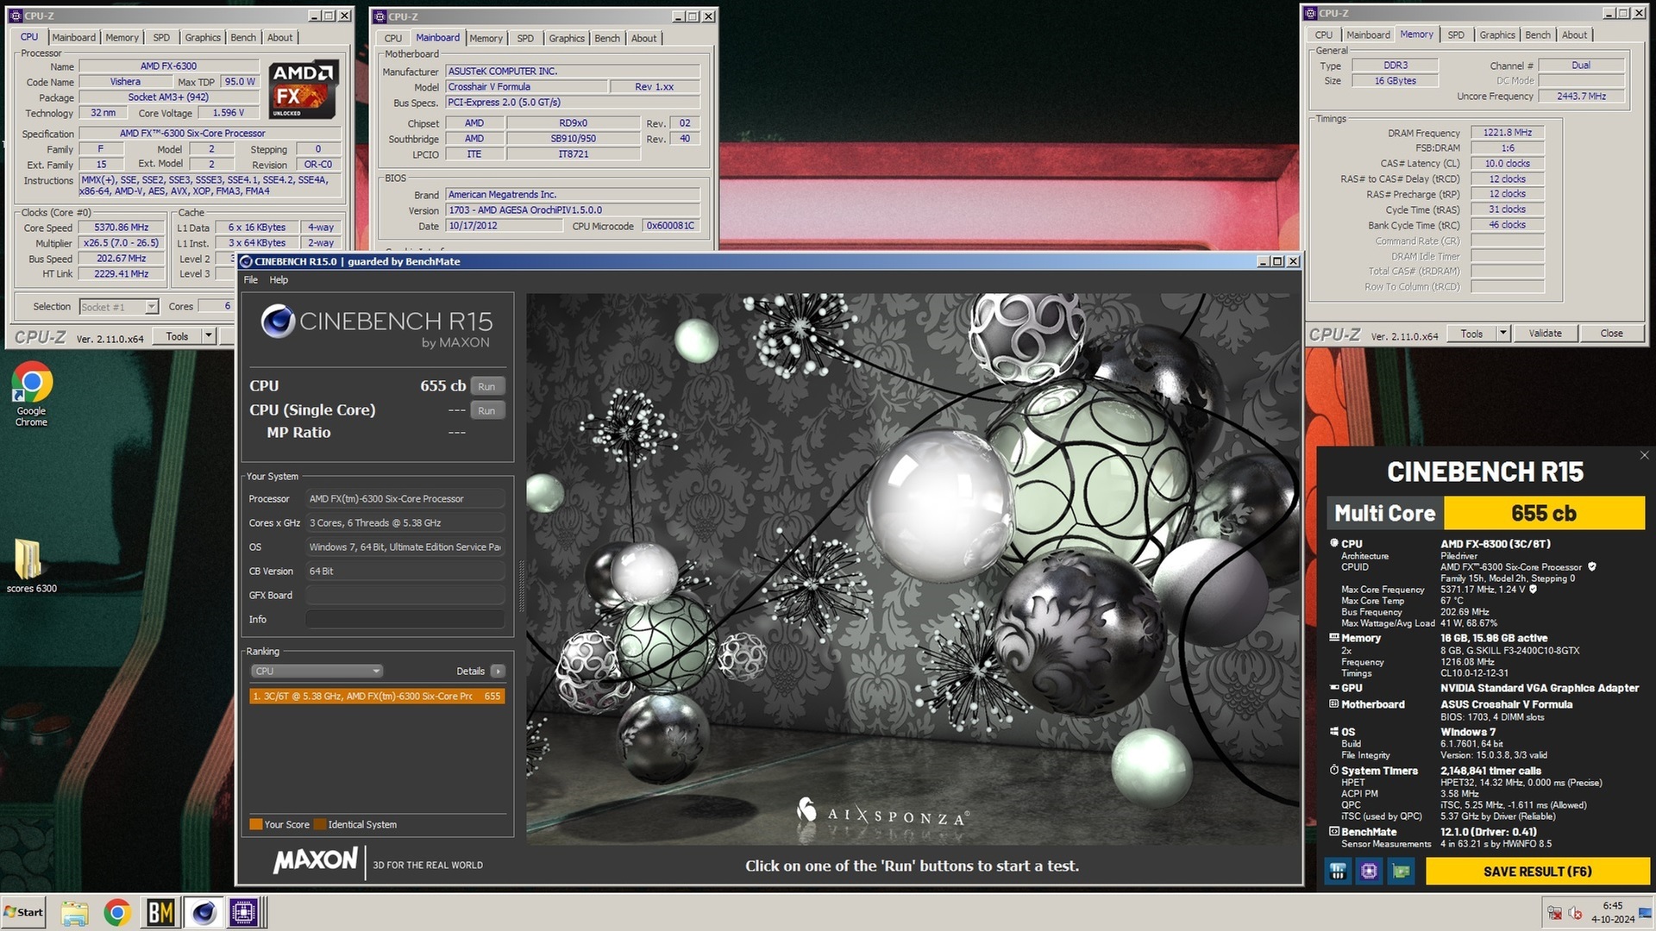Open Bench tab in left CPU-Z window
The height and width of the screenshot is (931, 1656).
[x=243, y=37]
